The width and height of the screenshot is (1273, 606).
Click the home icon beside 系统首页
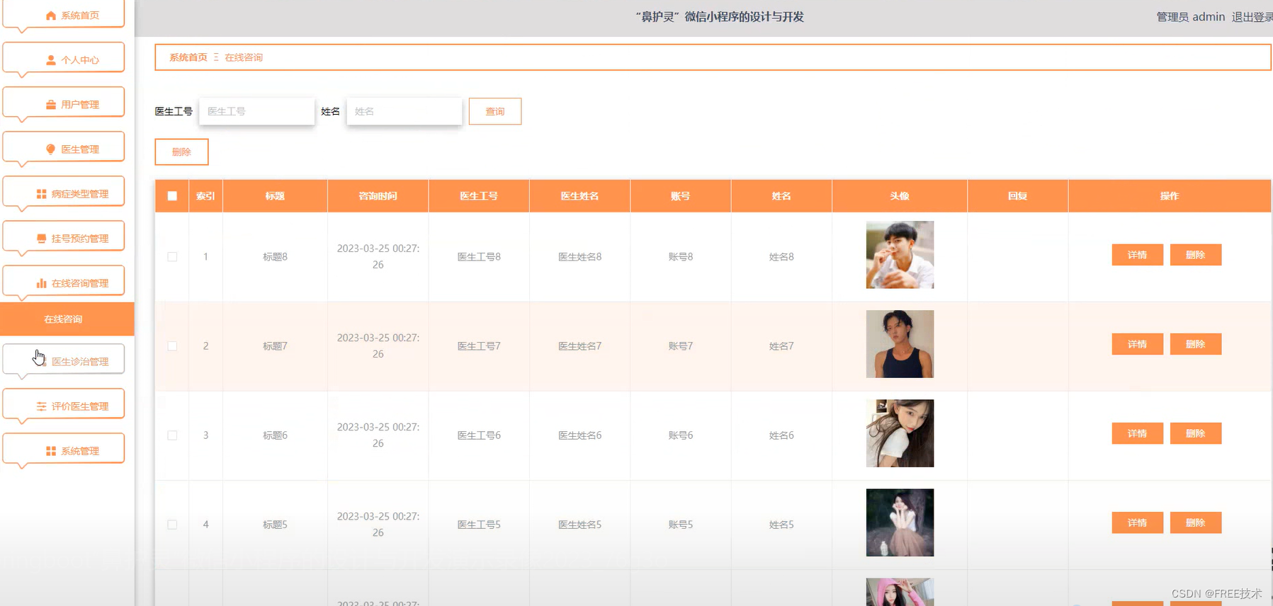[51, 16]
